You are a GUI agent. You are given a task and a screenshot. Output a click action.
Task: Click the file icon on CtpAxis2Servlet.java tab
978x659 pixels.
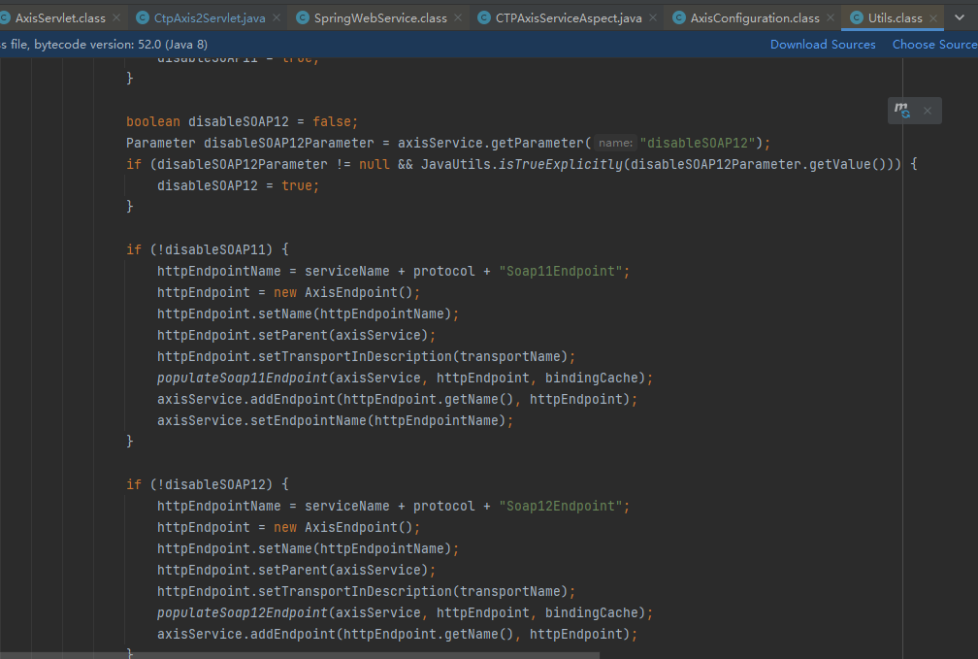(143, 17)
